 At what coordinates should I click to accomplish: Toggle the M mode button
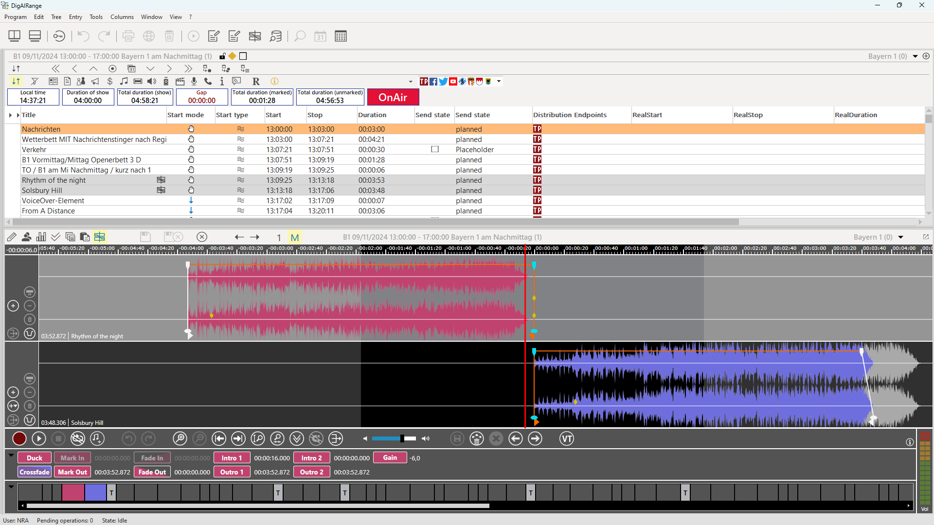295,237
